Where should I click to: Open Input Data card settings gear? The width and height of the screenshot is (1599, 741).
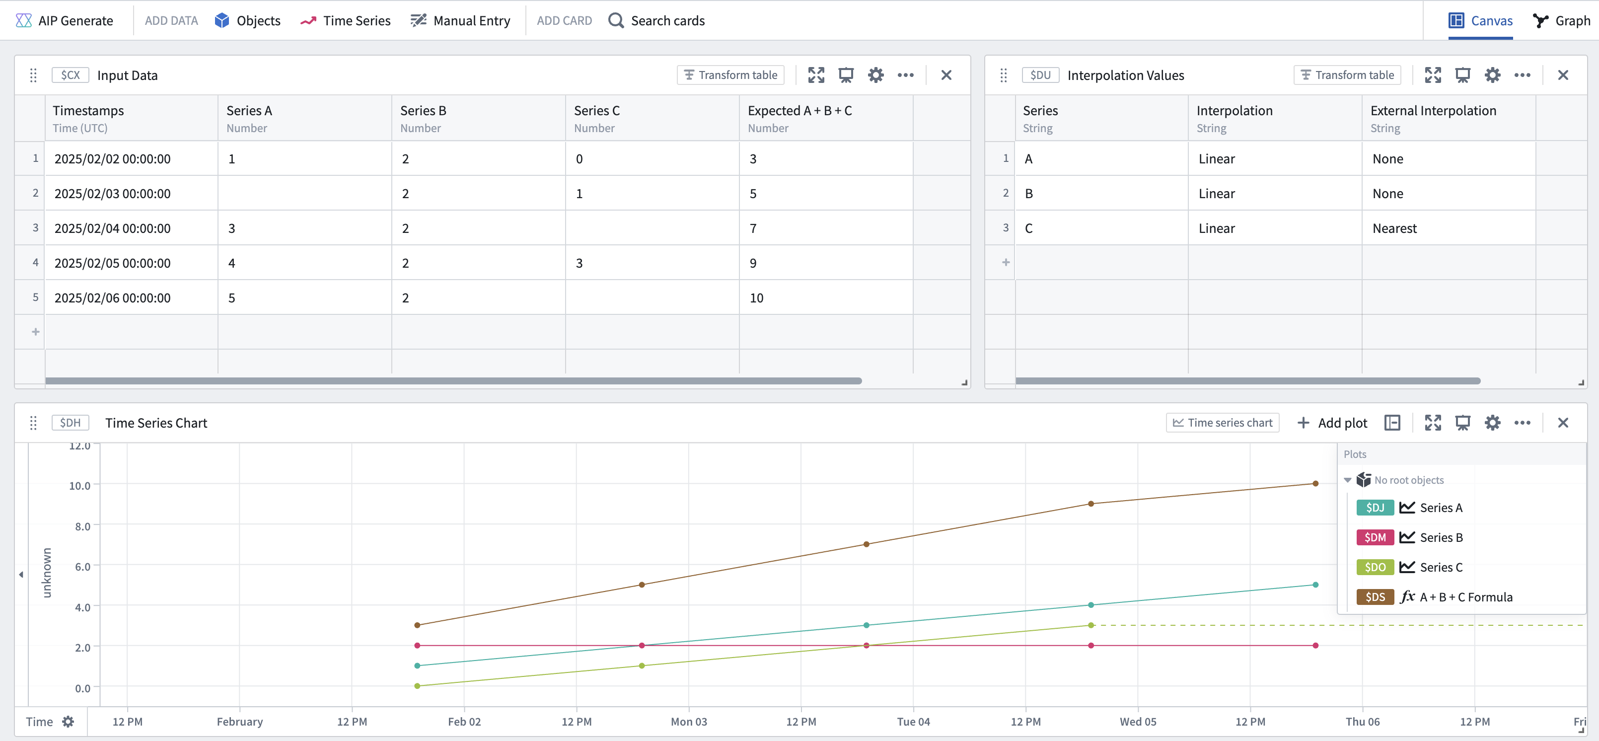click(x=876, y=75)
